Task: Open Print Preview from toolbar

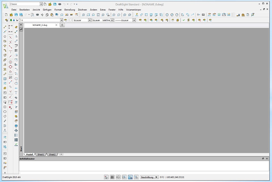Action: pos(32,15)
